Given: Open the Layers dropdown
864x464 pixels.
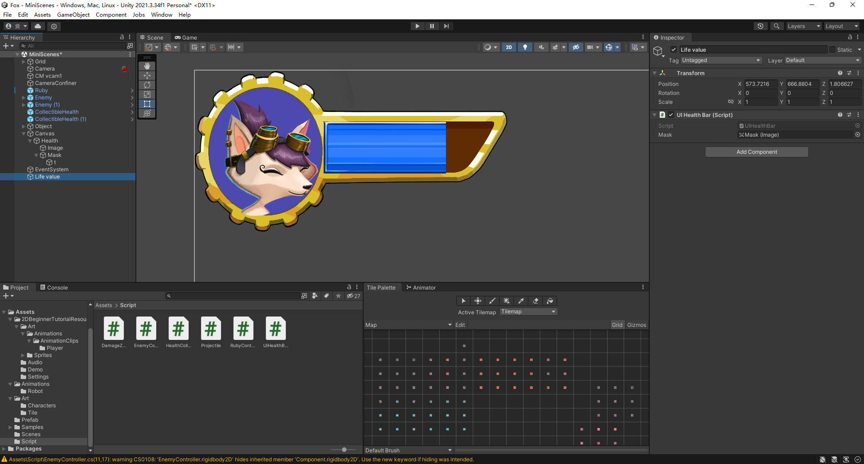Looking at the screenshot, I should coord(804,26).
